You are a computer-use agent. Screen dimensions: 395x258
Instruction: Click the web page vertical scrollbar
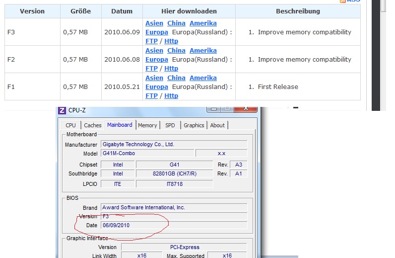pyautogui.click(x=383, y=55)
